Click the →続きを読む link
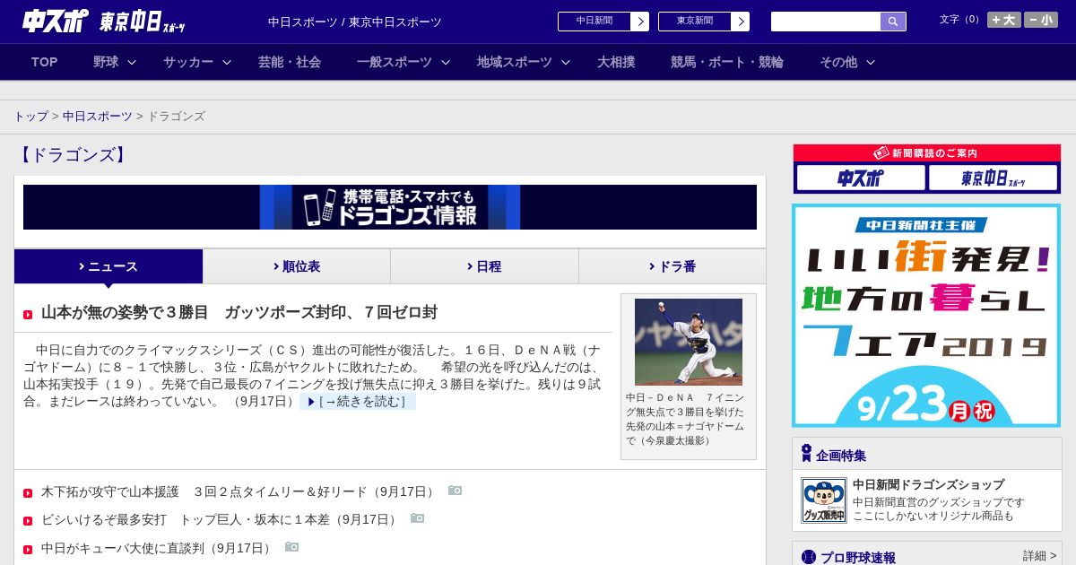 coord(358,402)
